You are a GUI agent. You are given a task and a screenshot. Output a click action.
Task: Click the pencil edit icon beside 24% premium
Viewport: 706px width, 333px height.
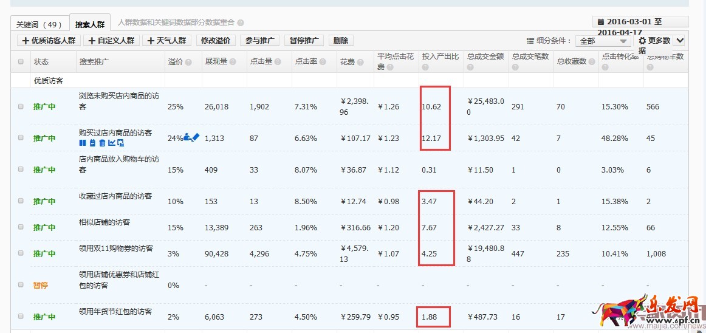(195, 137)
